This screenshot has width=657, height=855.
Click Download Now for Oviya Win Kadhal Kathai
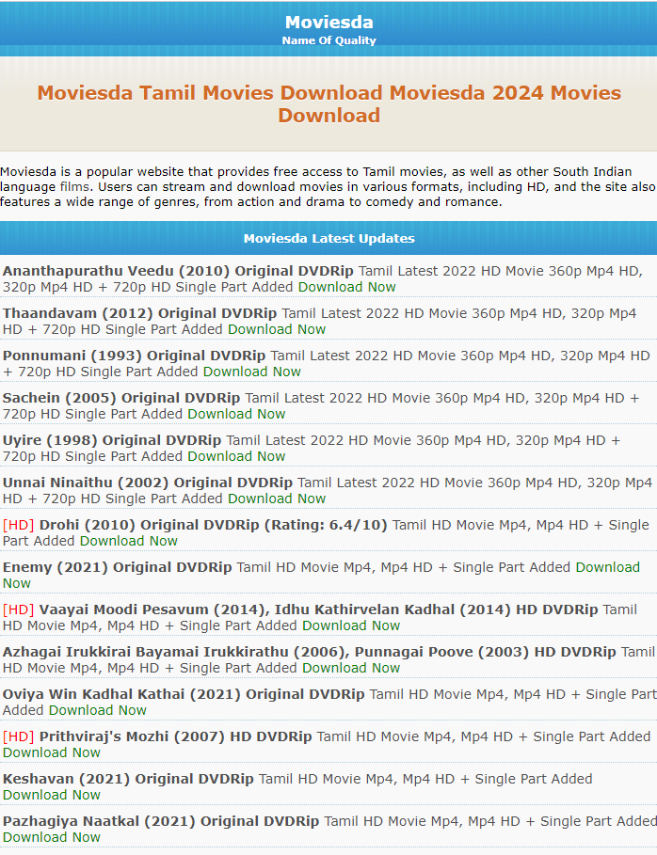tap(97, 710)
